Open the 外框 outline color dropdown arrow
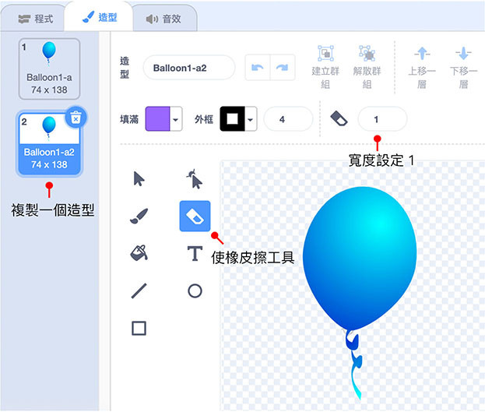The height and width of the screenshot is (412, 485). [251, 119]
